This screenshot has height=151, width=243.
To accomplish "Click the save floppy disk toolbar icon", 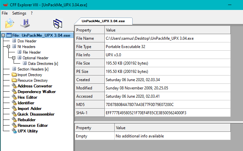I will click(25, 23).
